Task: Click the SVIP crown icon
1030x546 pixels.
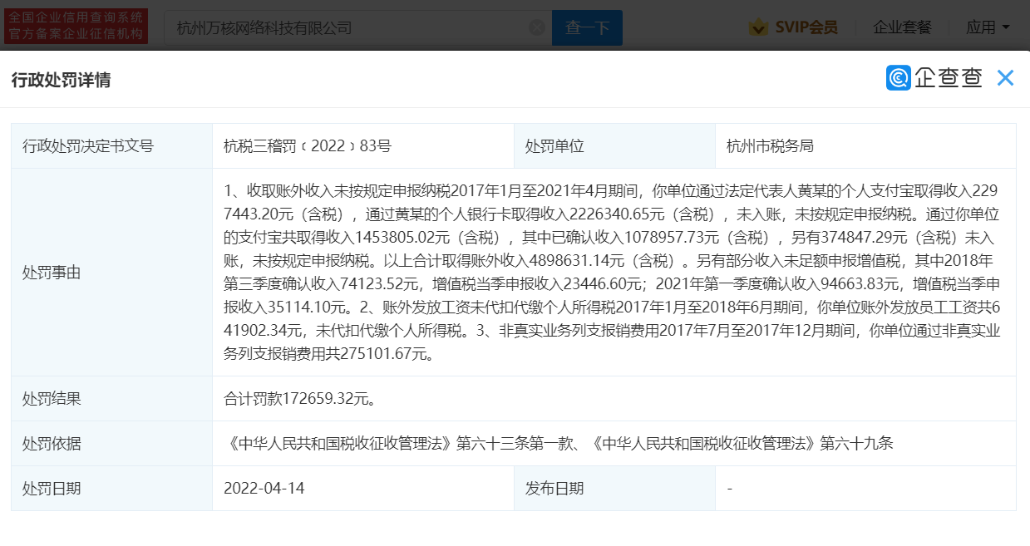Action: coord(757,27)
